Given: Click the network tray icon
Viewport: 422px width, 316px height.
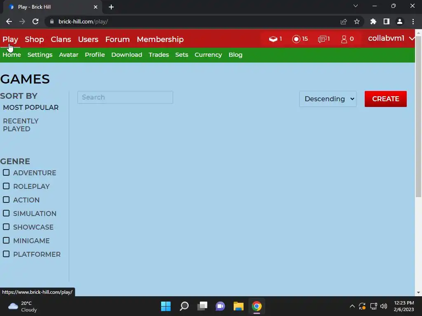Looking at the screenshot, I should pyautogui.click(x=373, y=306).
